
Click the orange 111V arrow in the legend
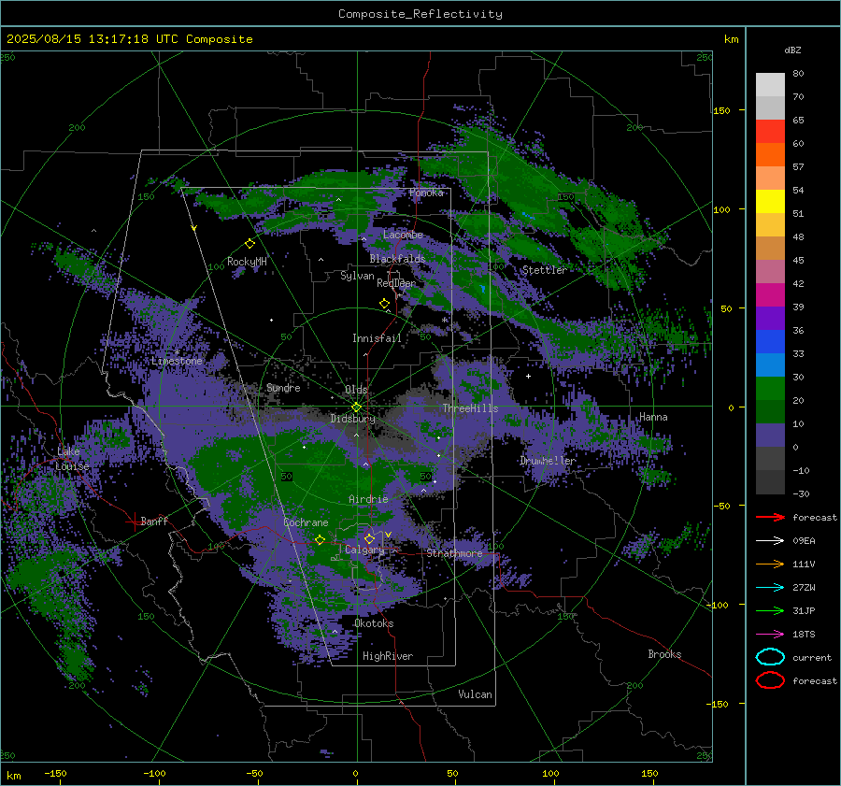point(770,564)
